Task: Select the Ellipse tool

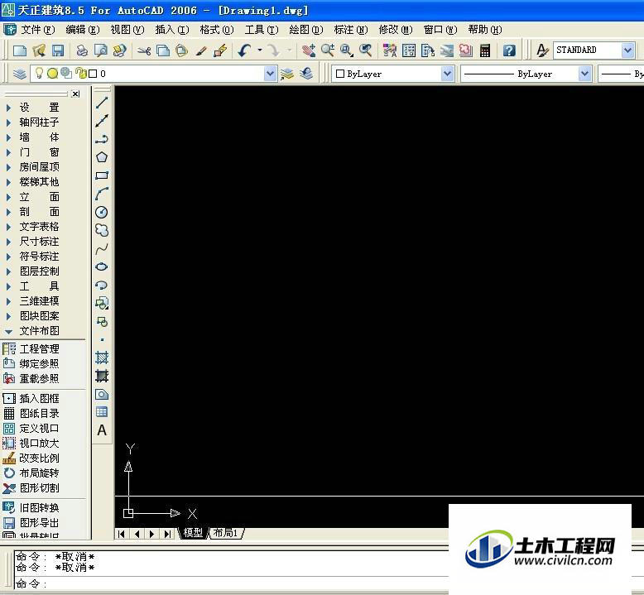Action: (x=102, y=267)
